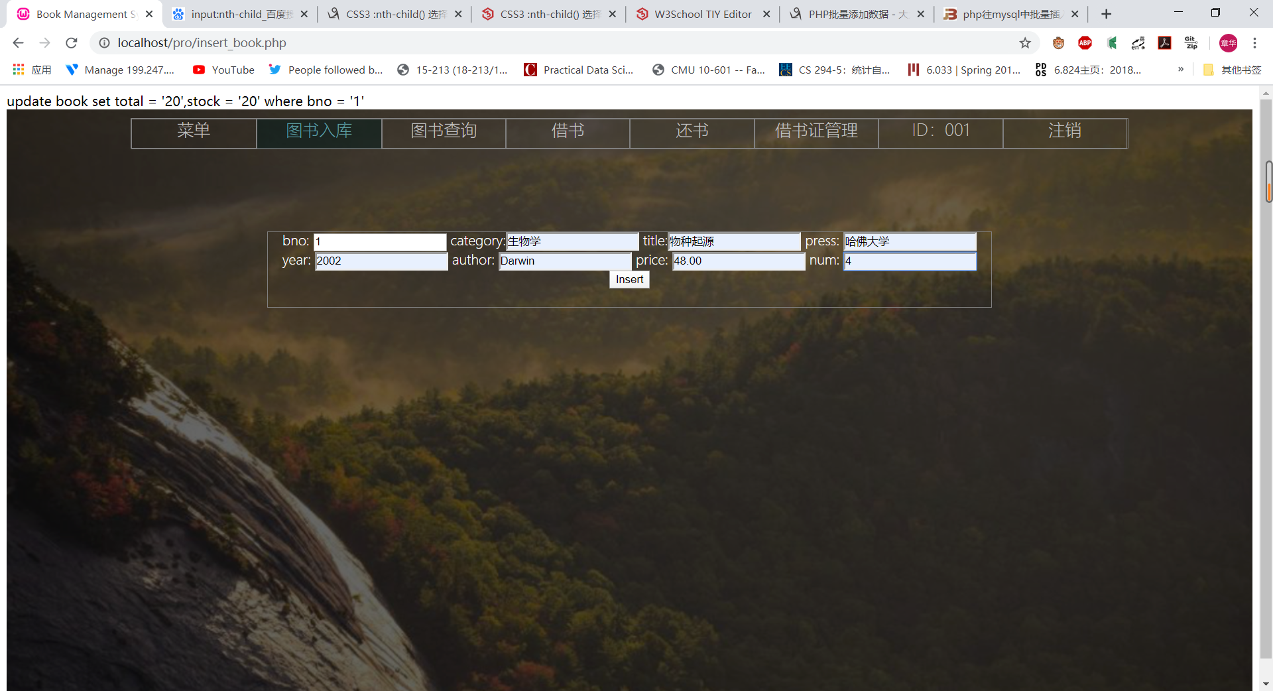
Task: Open the GitZip extension icon
Action: [1191, 43]
